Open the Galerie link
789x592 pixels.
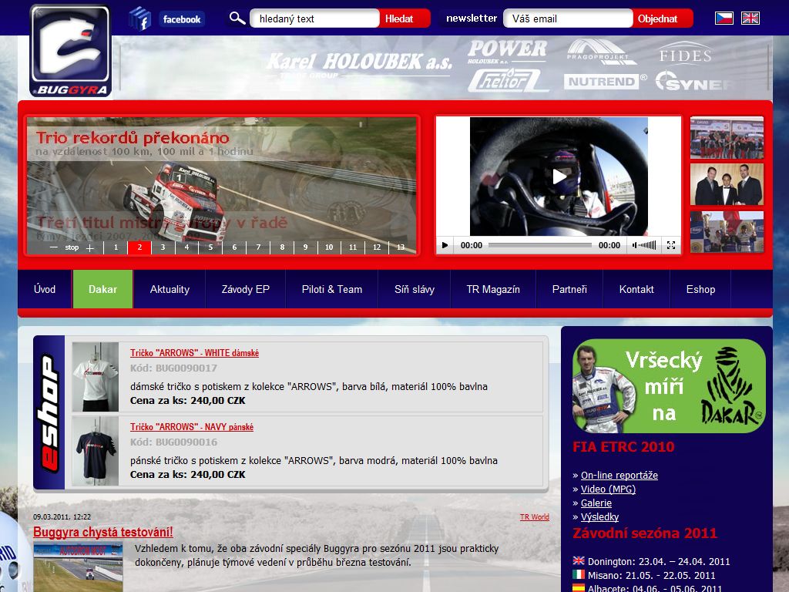tap(596, 503)
